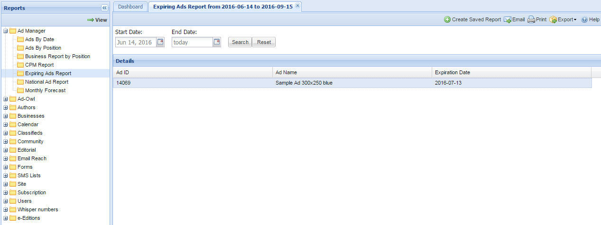
Task: Expand the Ad-Owl folder
Action: coord(5,99)
